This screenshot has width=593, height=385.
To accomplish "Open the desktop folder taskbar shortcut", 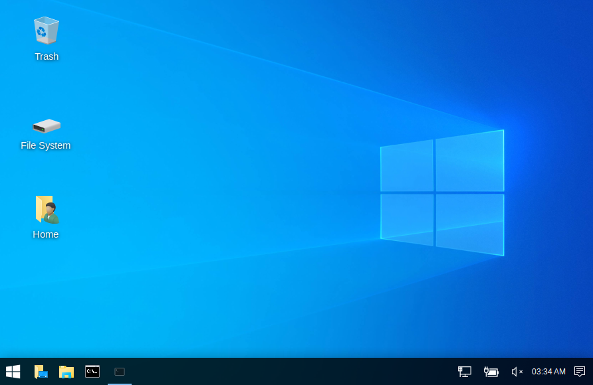I will (x=41, y=372).
